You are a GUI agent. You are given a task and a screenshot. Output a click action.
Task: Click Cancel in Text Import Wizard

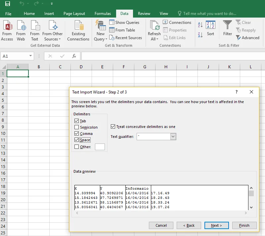[x=161, y=225]
